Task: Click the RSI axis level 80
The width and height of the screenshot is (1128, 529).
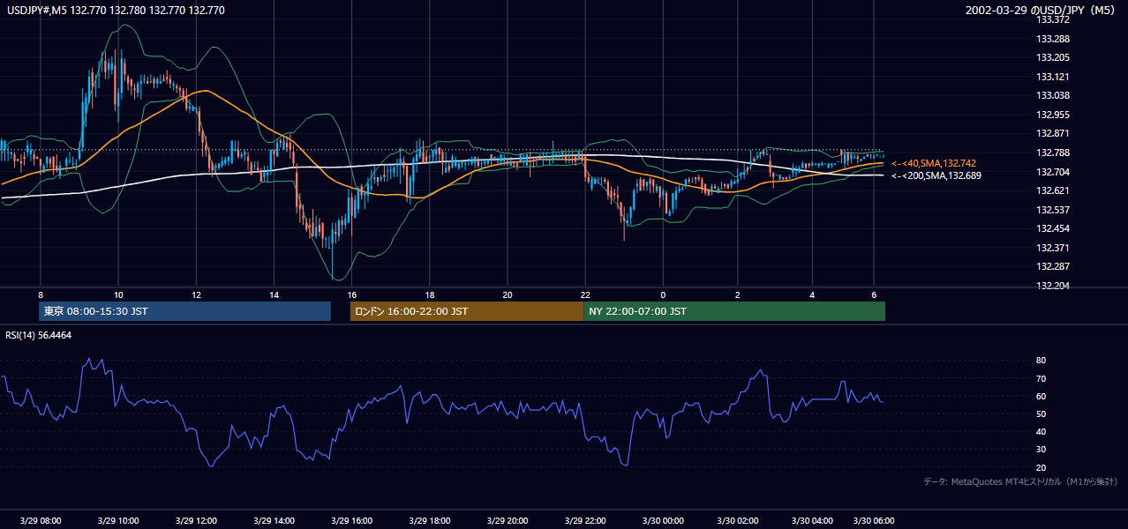Action: click(x=1041, y=361)
